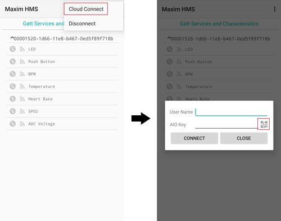Screen dimensions: 281x221
Task: Click the Maxim HMS title in left screen
Action: click(21, 9)
